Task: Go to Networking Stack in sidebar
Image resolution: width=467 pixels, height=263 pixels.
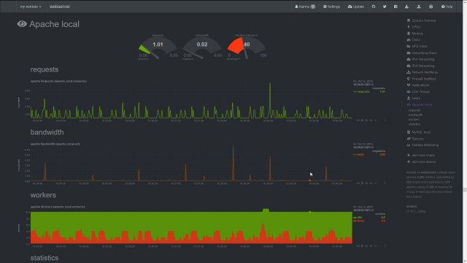Action: coord(422,53)
